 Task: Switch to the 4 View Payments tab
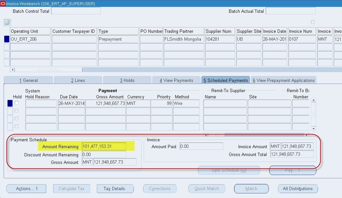coord(176,80)
